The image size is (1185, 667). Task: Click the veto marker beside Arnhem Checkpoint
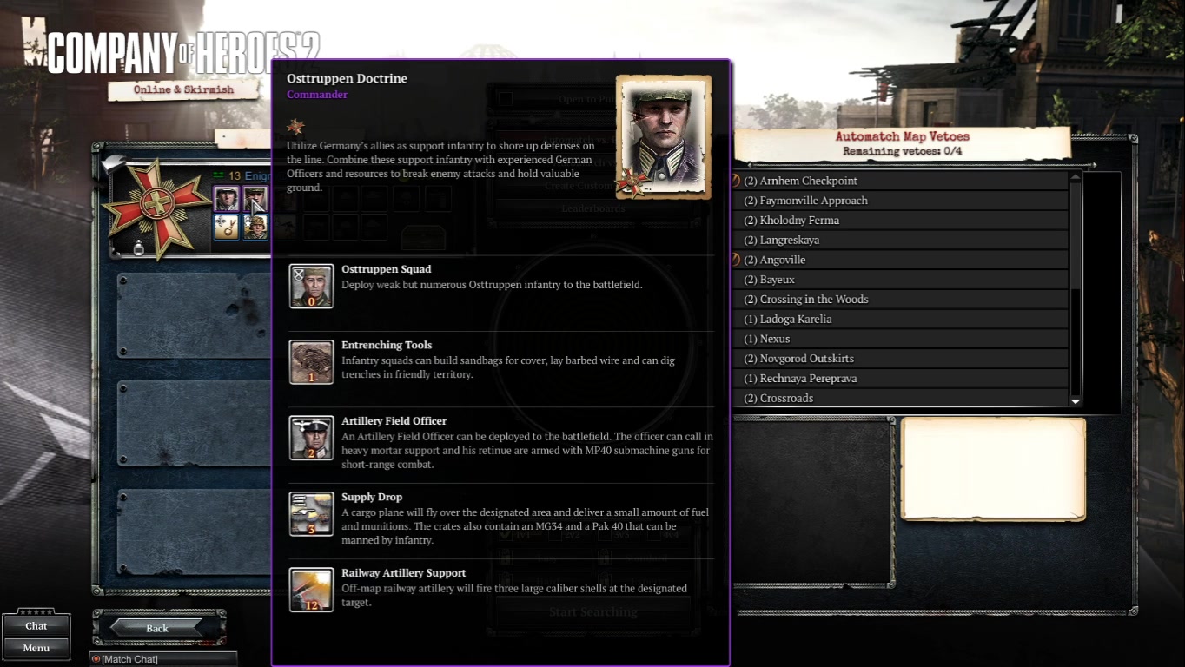click(x=735, y=181)
